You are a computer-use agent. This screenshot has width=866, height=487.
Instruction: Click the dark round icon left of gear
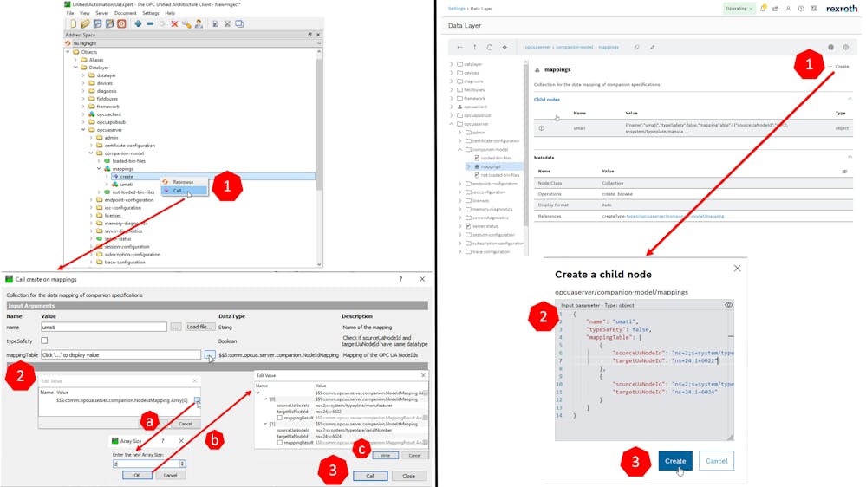point(830,48)
